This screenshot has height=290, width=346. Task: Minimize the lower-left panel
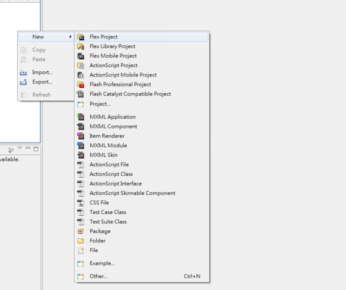28,148
